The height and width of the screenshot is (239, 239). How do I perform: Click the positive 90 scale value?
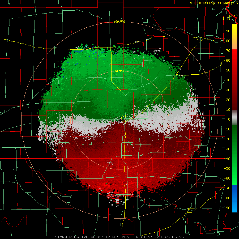[228, 31]
